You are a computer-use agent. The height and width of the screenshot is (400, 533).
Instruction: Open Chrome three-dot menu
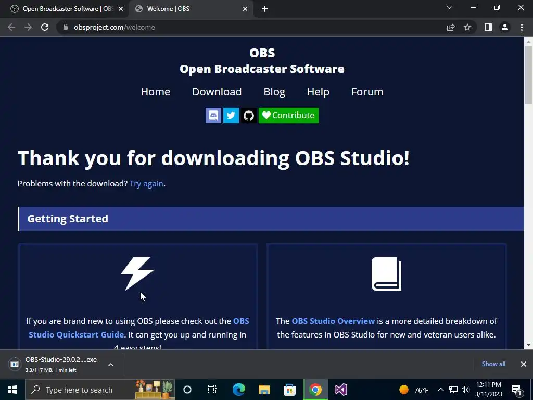[522, 27]
